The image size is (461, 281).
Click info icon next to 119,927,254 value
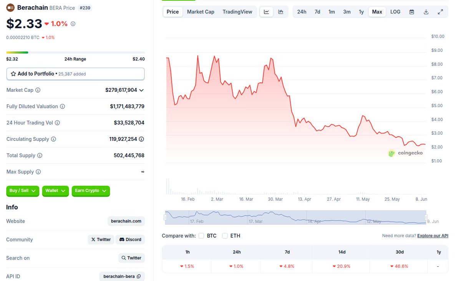point(141,139)
